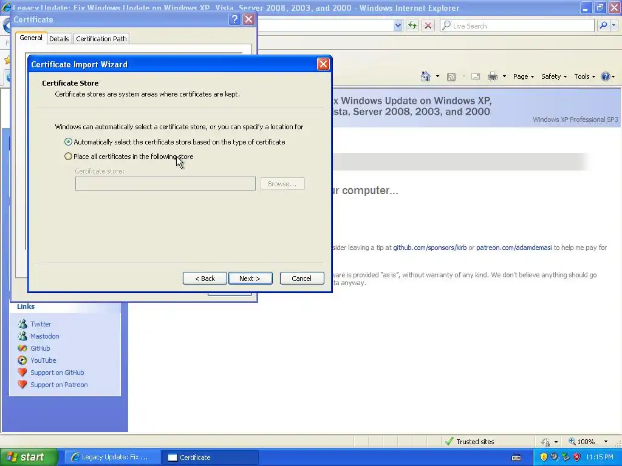Viewport: 622px width, 466px height.
Task: Open the zoom level dropdown arrow
Action: coord(606,442)
